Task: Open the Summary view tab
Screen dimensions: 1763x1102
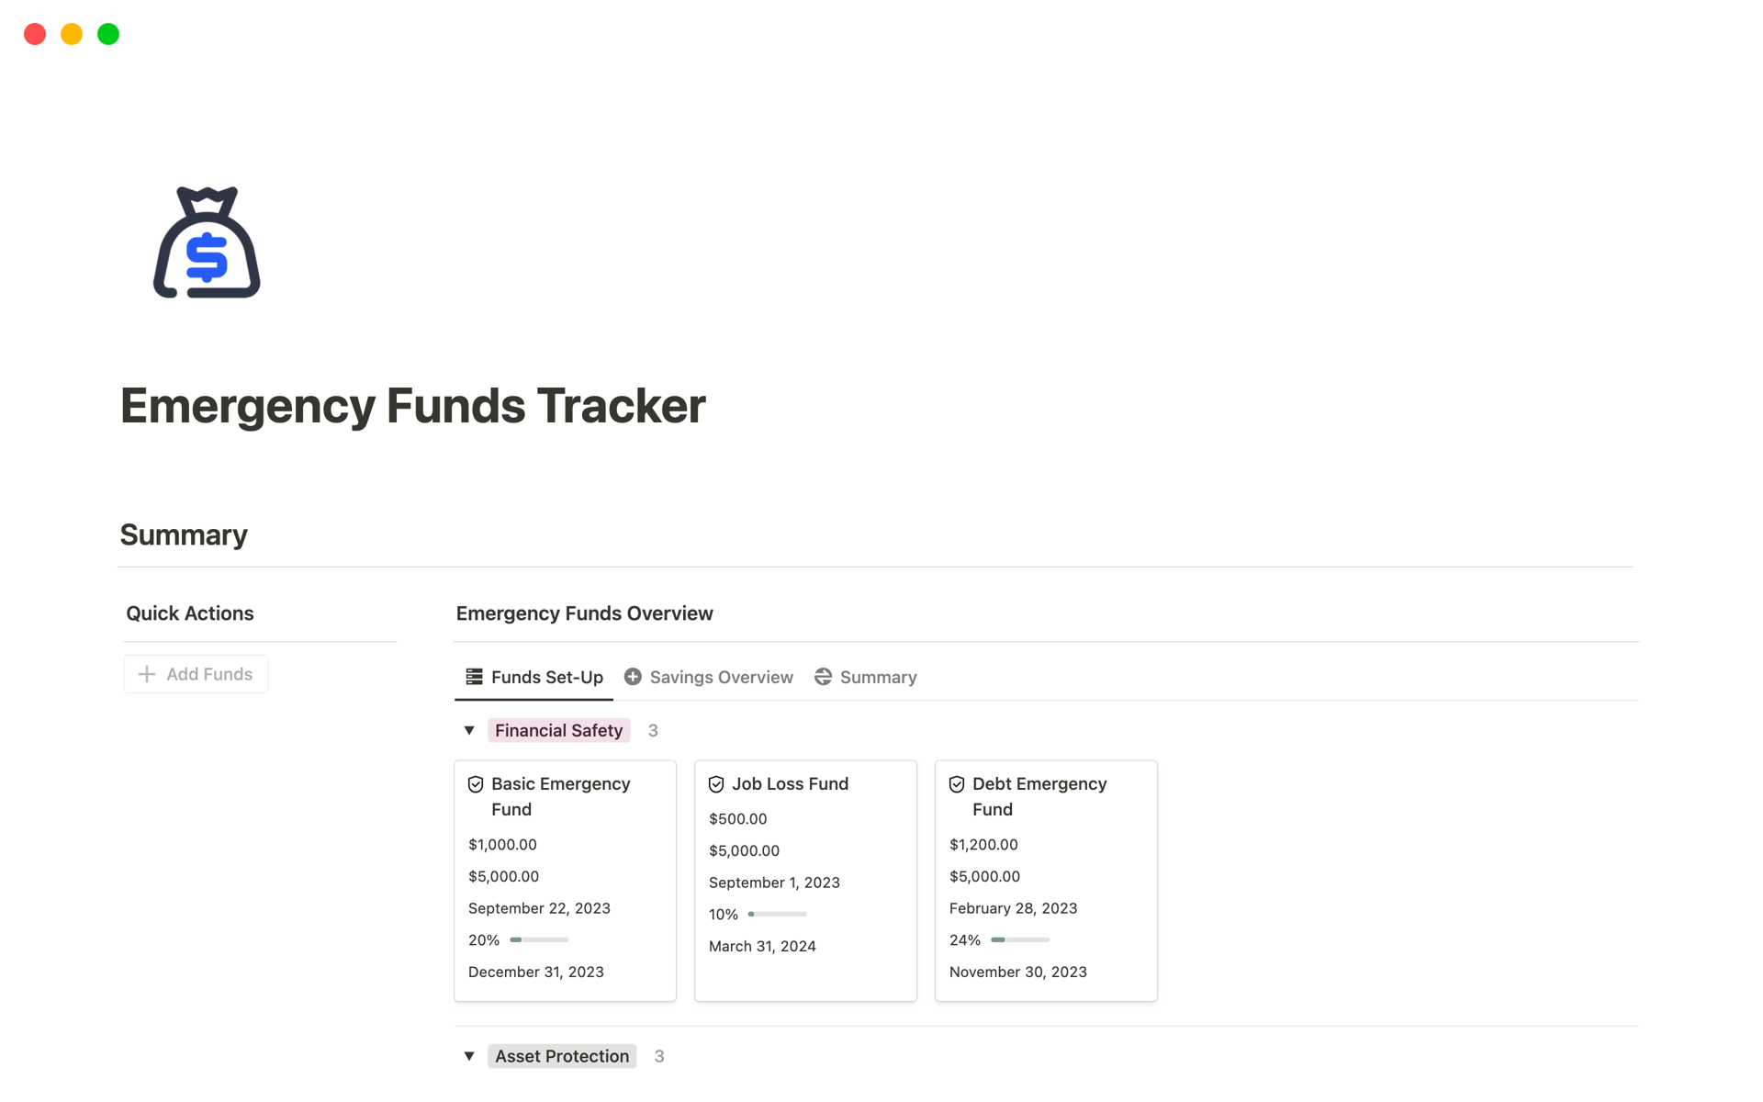Action: click(x=878, y=677)
